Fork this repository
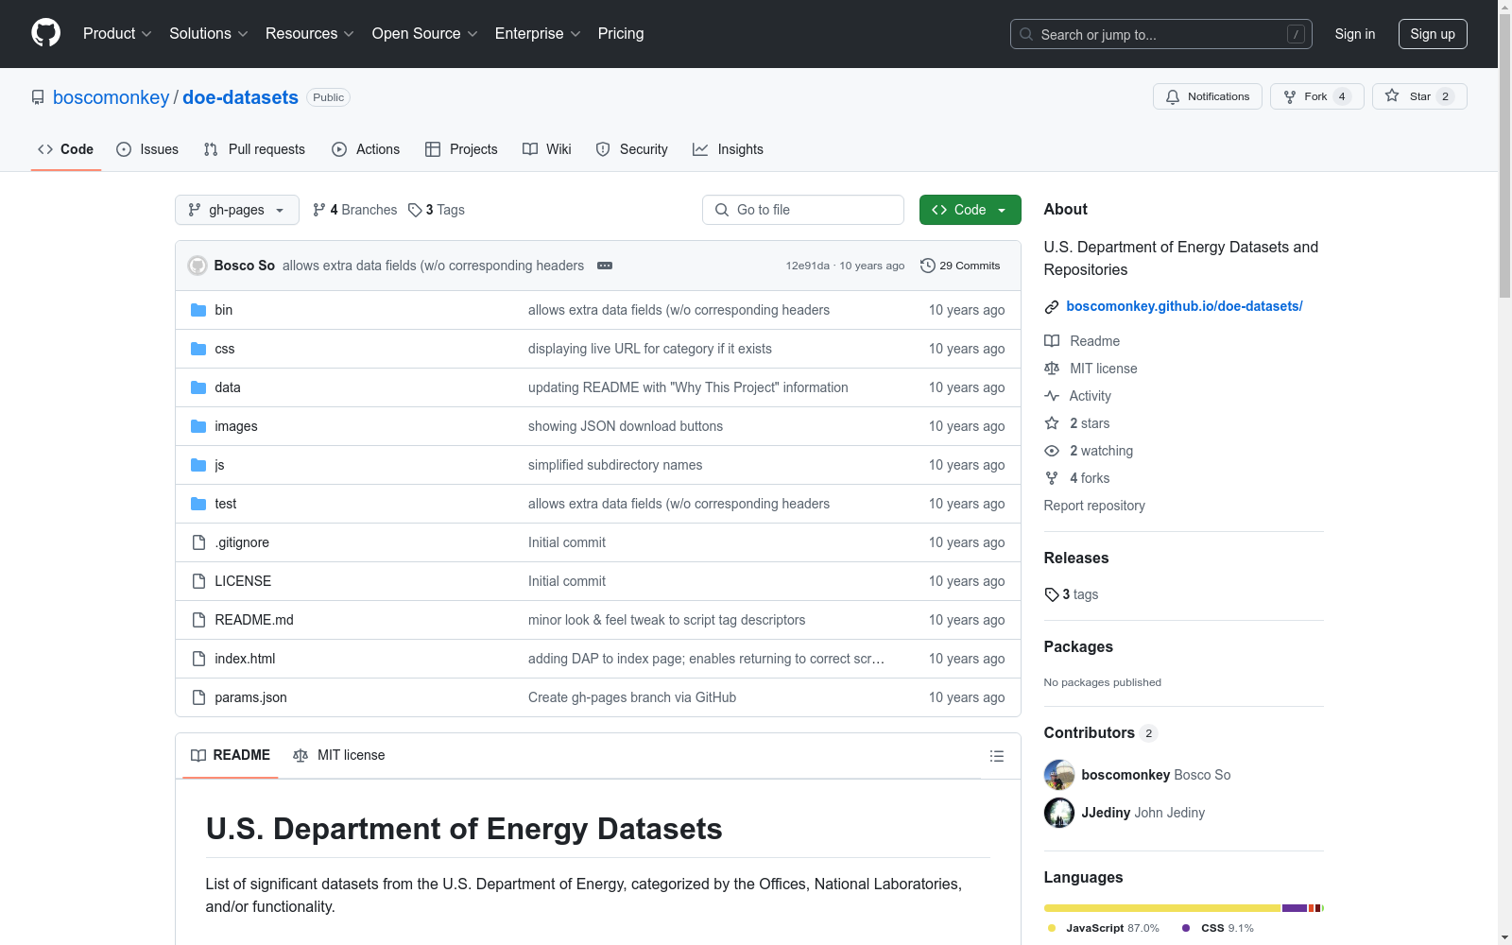The height and width of the screenshot is (945, 1512). click(x=1317, y=96)
